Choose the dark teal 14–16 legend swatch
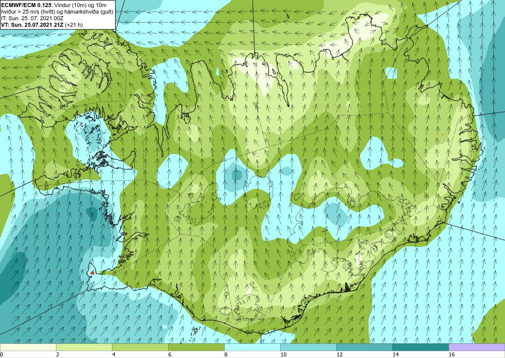This screenshot has width=505, height=358. [x=421, y=347]
